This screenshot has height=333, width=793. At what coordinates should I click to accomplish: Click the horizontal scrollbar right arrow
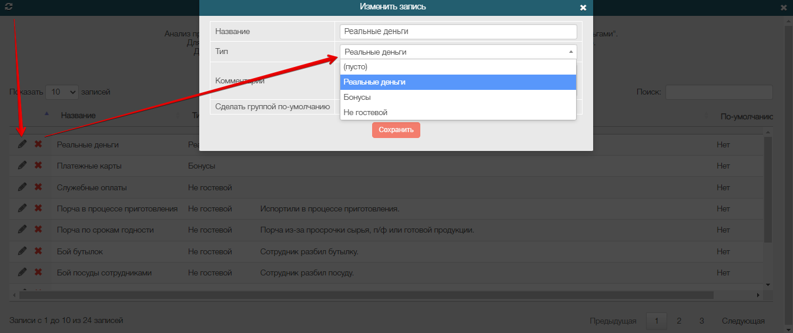759,295
